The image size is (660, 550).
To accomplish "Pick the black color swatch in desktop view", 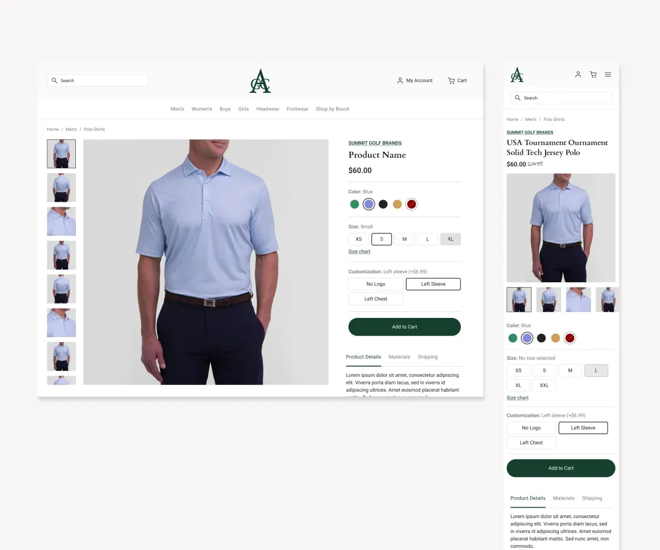I will [x=383, y=204].
